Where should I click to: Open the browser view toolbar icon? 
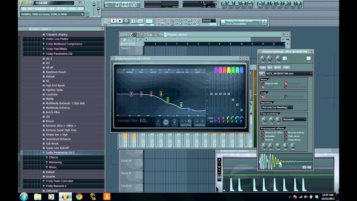pos(243,4)
